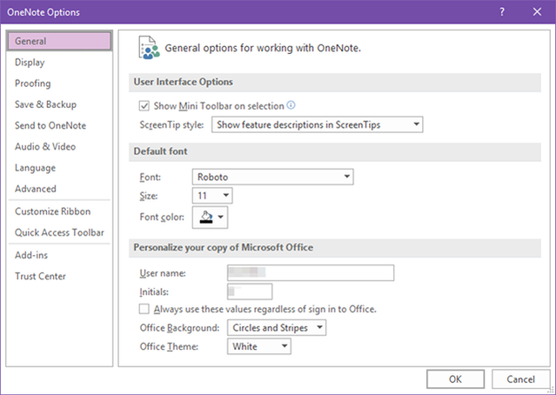Open the Trust Center page

[x=59, y=276]
